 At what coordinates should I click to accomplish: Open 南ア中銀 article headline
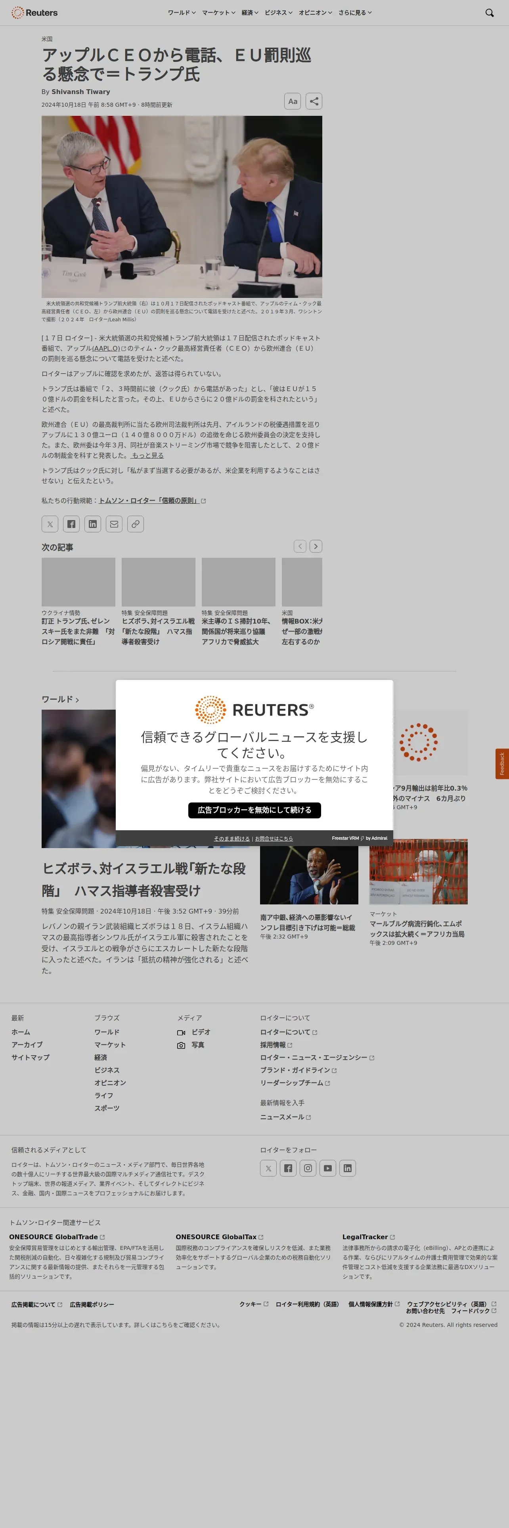pyautogui.click(x=308, y=922)
